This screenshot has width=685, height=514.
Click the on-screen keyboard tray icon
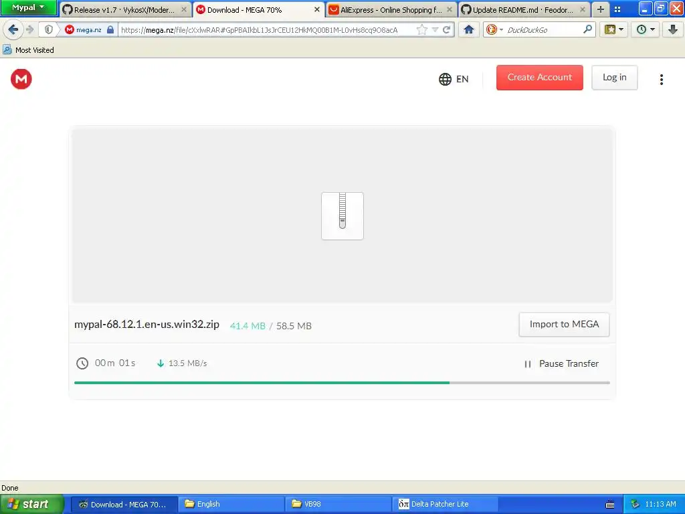(x=610, y=505)
